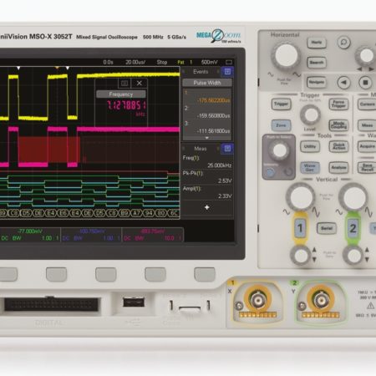376x376 pixels.
Task: Open the Meas sidebar menu
Action: 201,149
